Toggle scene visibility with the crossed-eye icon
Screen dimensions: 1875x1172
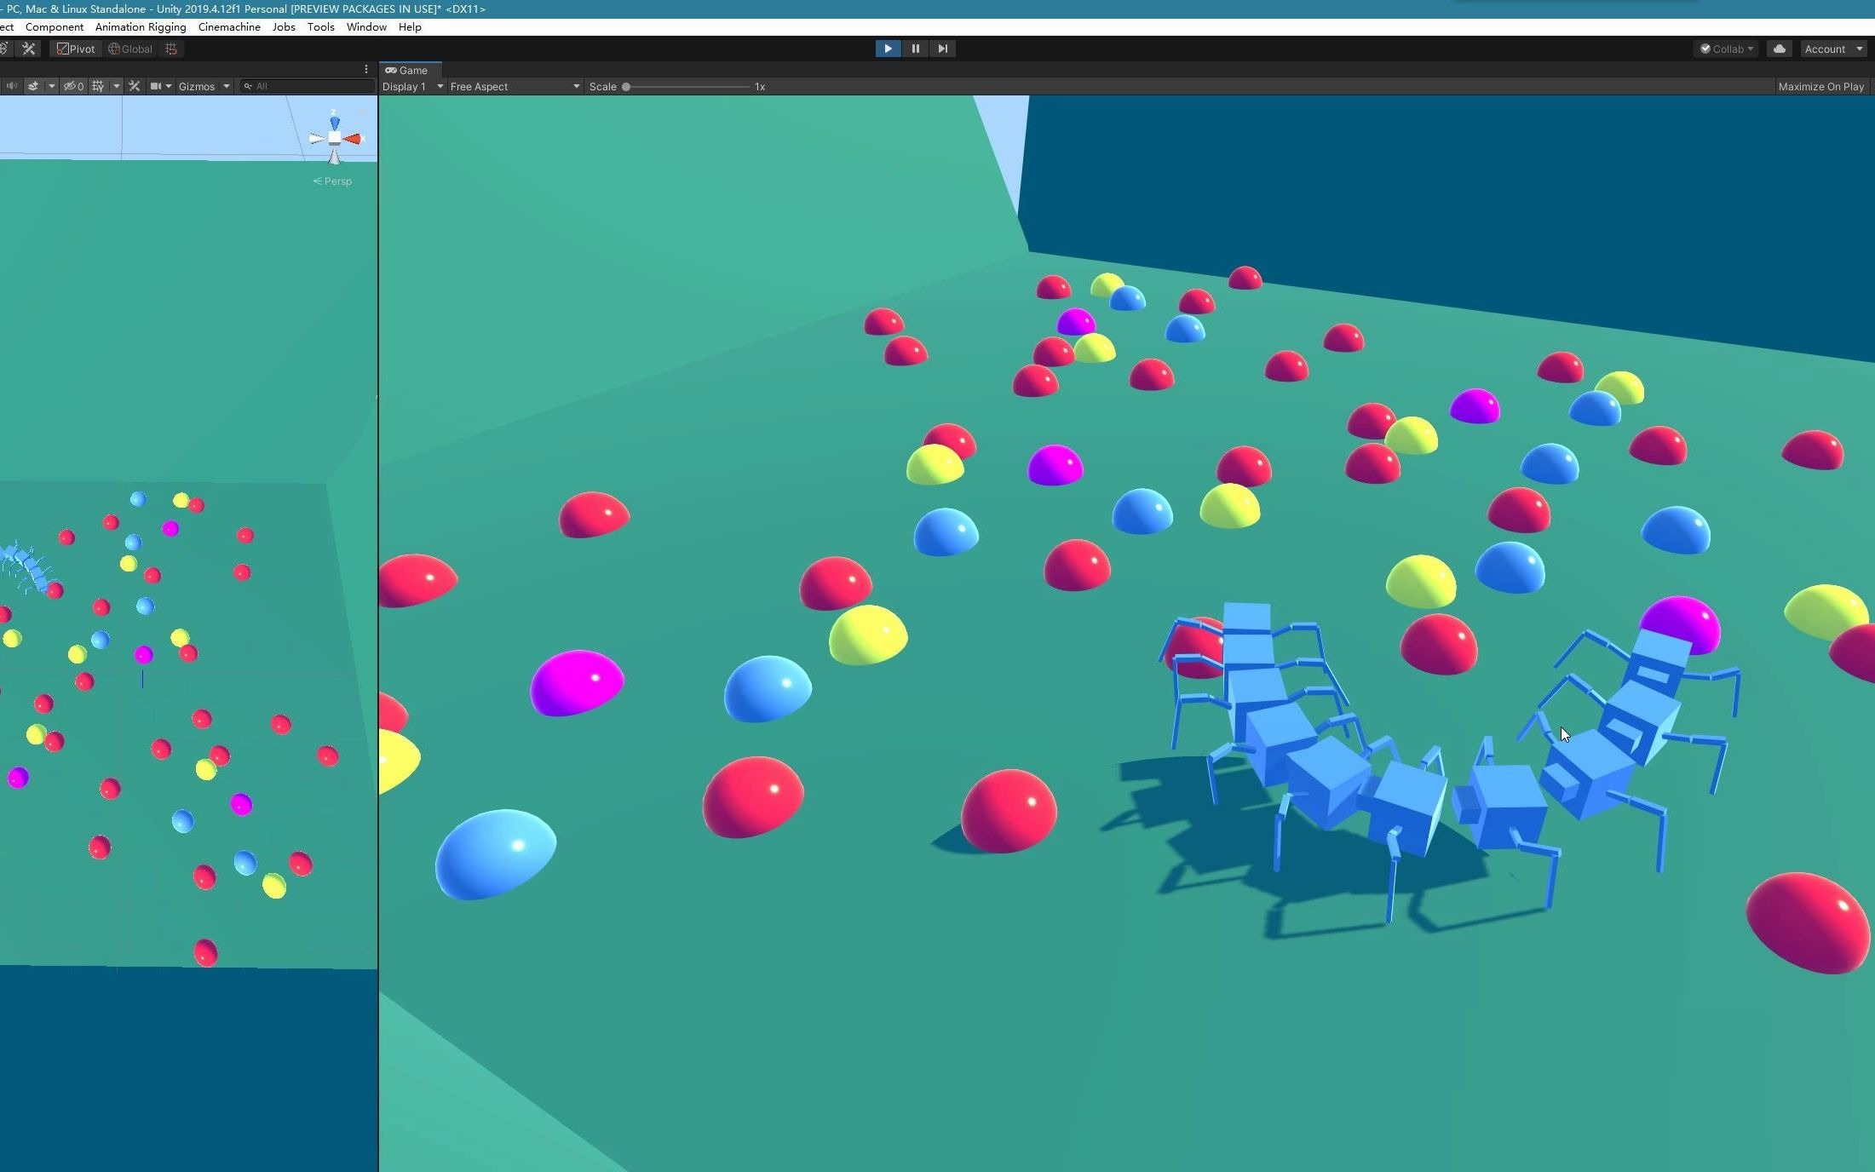point(72,85)
